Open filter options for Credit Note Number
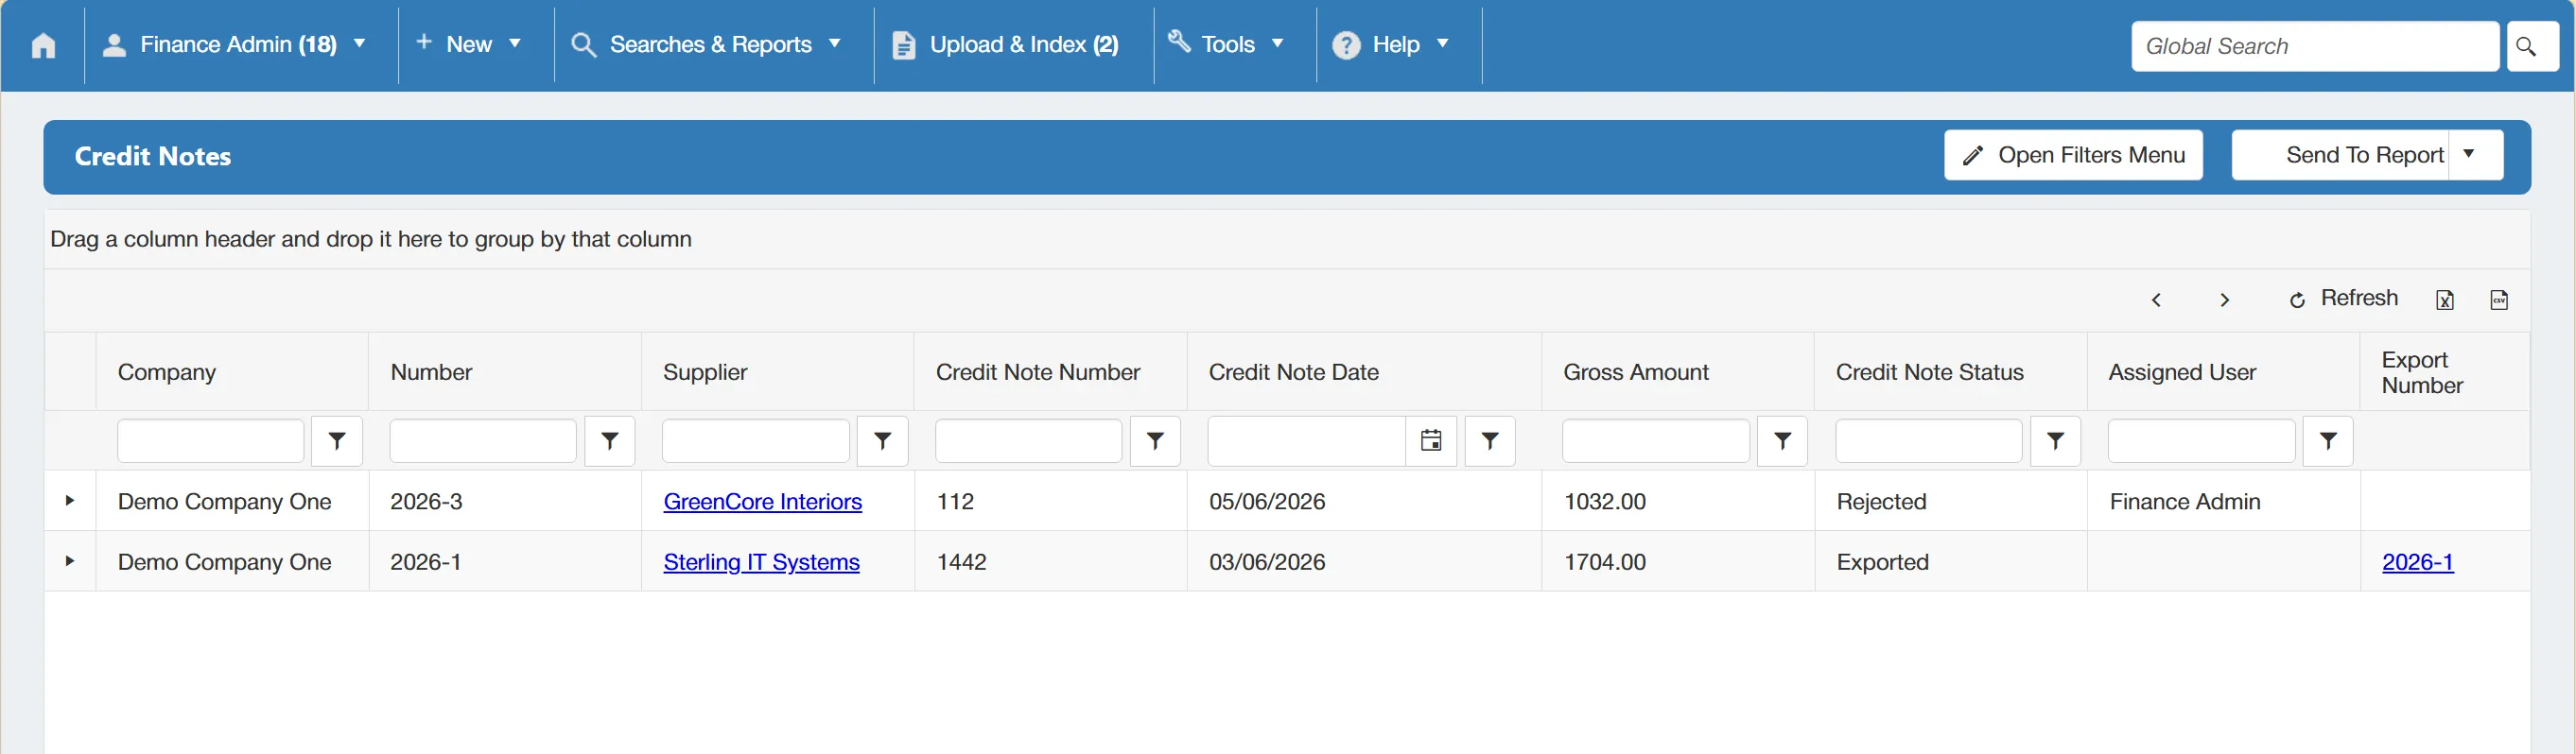Screen dimensions: 2576x754 (x=1155, y=440)
